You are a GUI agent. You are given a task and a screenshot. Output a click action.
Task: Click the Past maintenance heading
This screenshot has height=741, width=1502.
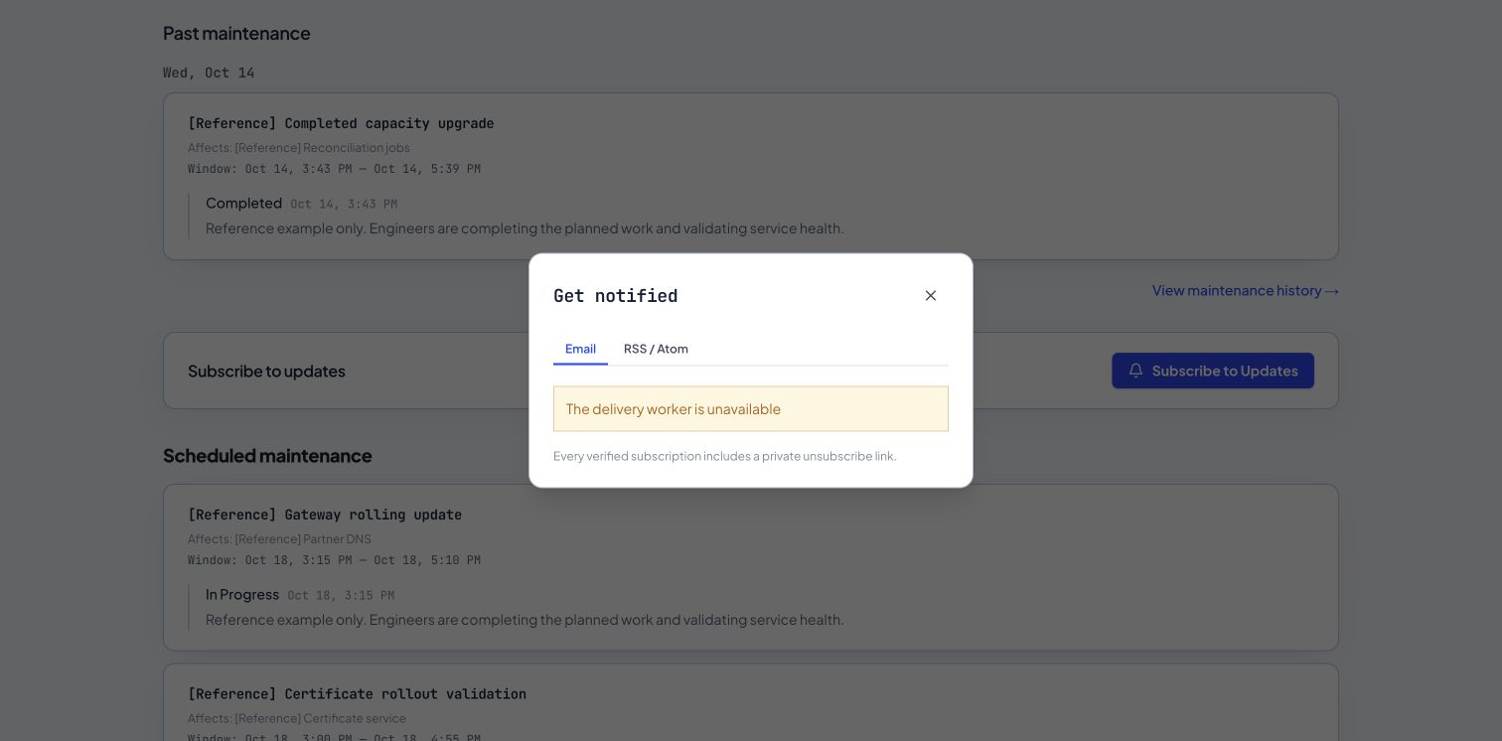click(x=236, y=33)
